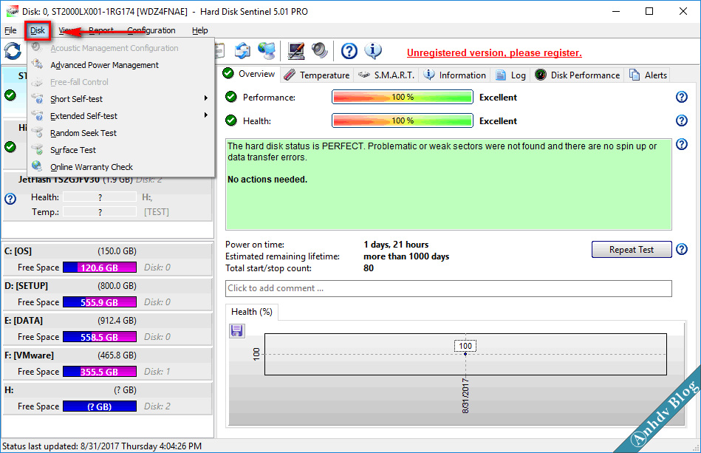Click help icon beside Performance bar
This screenshot has width=701, height=453.
pos(681,97)
